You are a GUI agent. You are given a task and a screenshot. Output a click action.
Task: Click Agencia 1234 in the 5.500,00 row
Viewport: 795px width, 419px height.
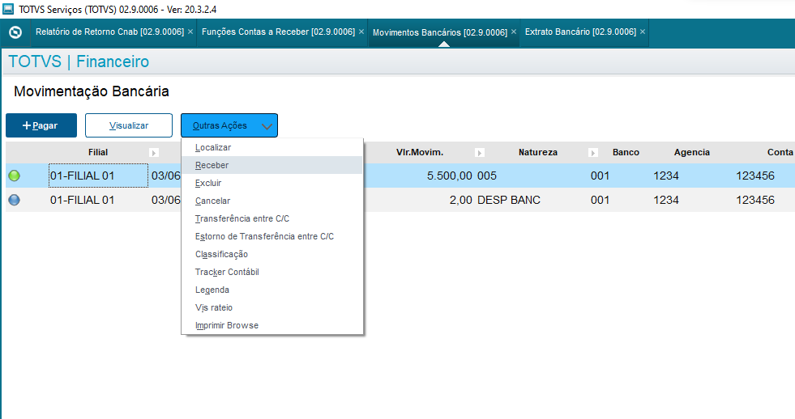(665, 176)
